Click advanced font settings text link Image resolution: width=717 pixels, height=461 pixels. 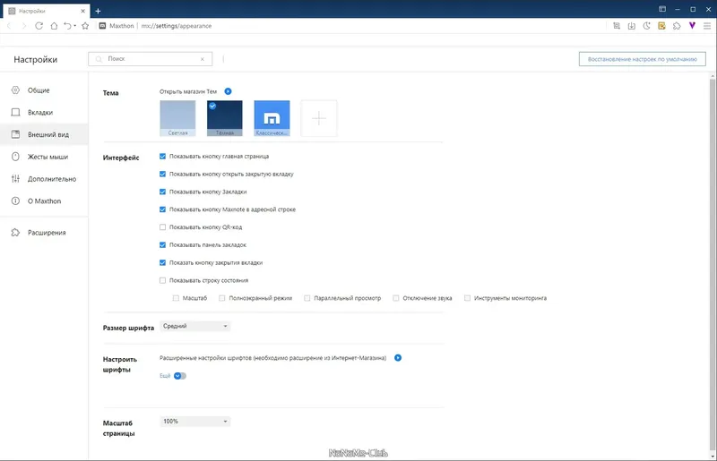[x=272, y=358]
